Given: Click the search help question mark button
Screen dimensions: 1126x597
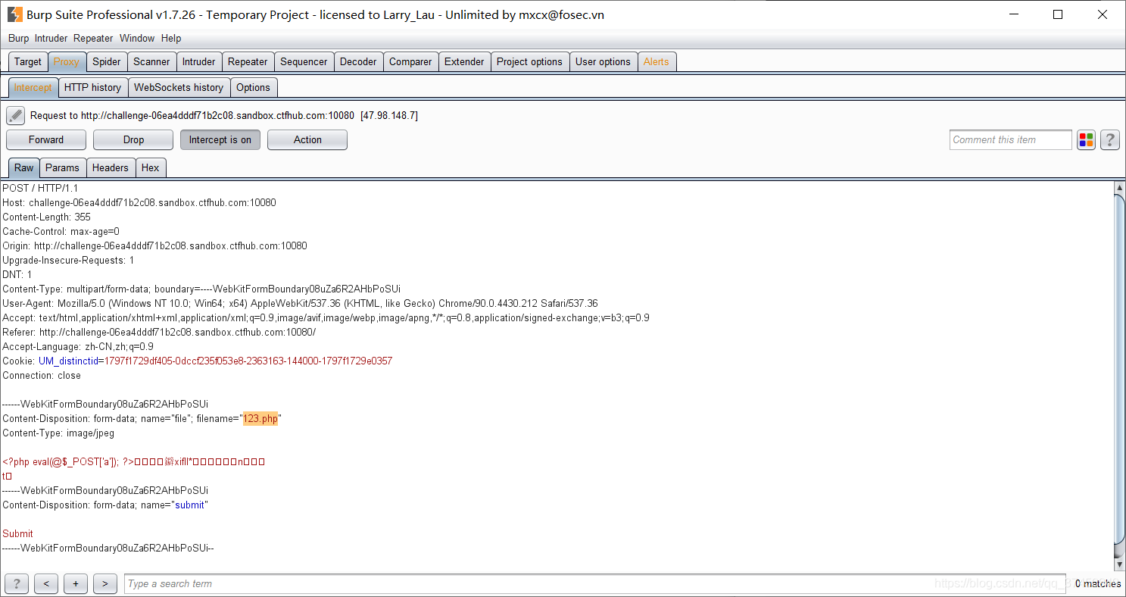Looking at the screenshot, I should 17,583.
